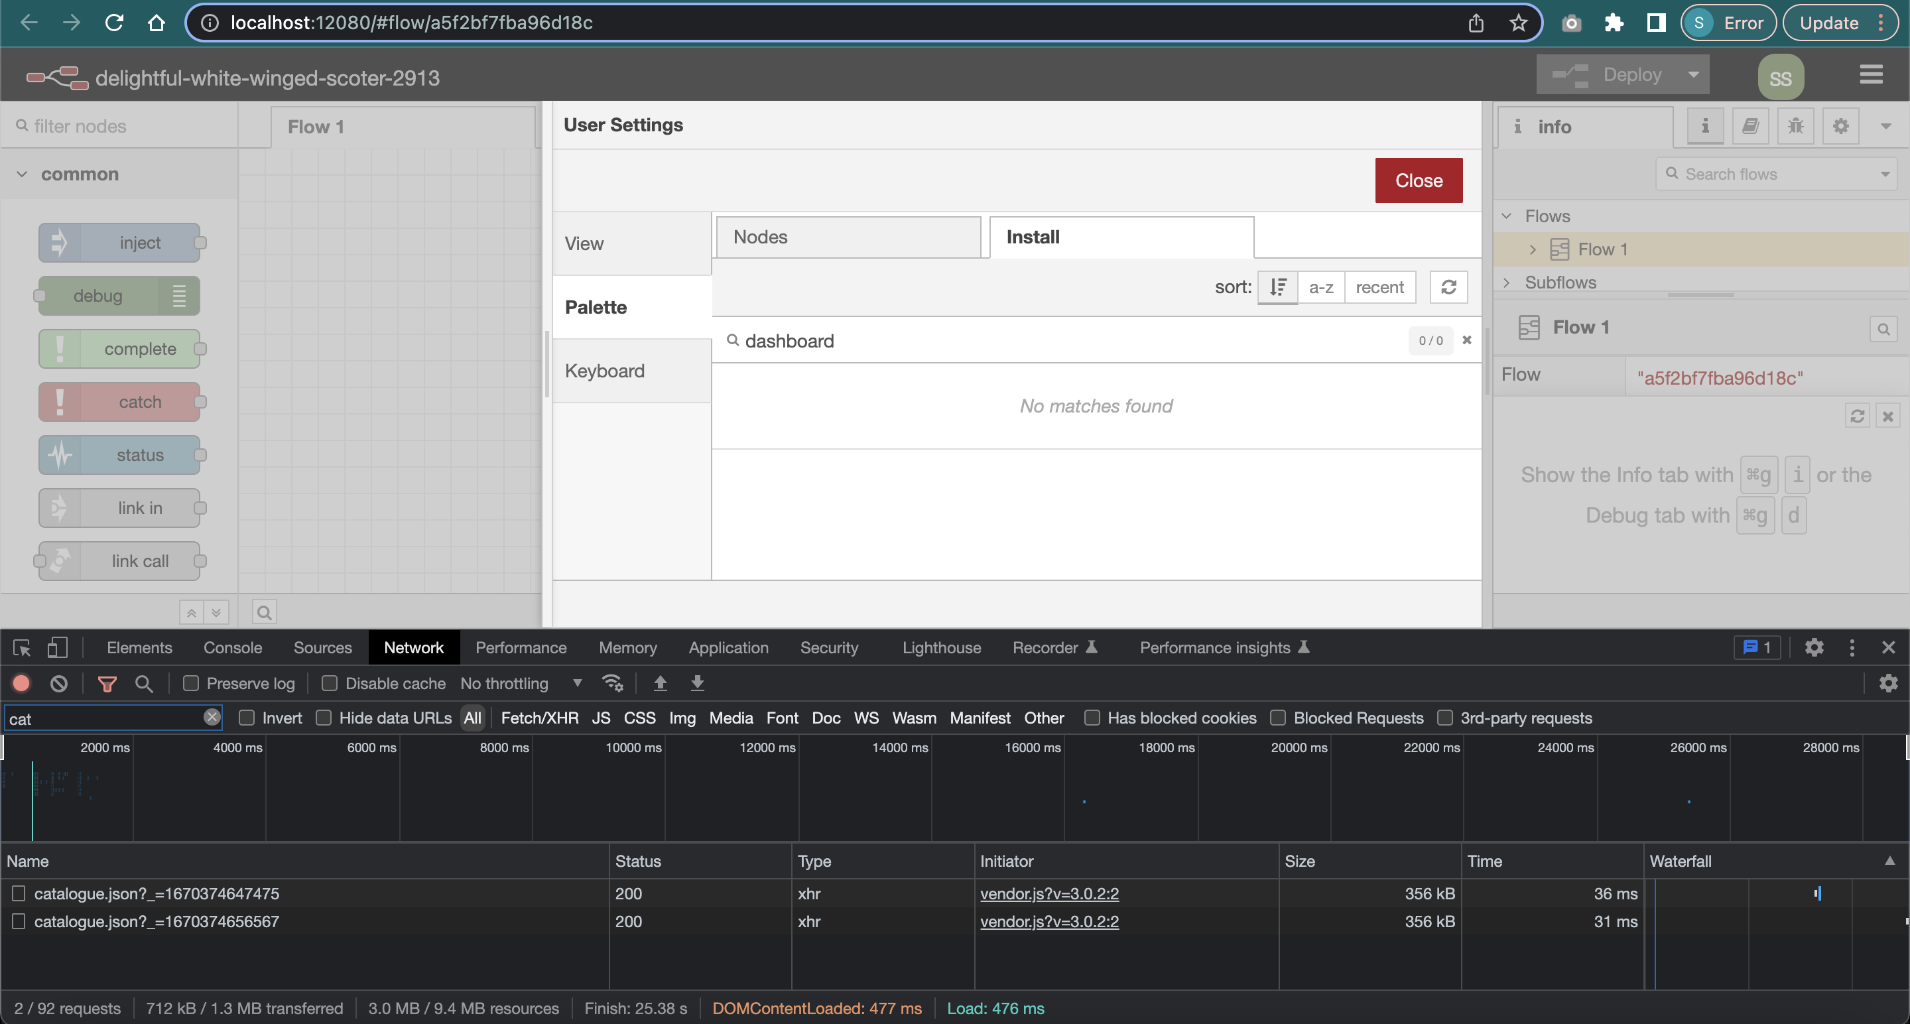Open the Keyboard section in User Settings
This screenshot has width=1910, height=1024.
pos(604,370)
